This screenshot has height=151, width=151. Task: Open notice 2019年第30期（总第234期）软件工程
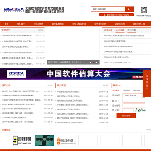(18, 113)
